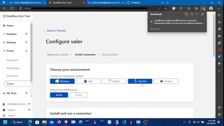Open the sidebar Discover sparkle icon

click(x=219, y=22)
